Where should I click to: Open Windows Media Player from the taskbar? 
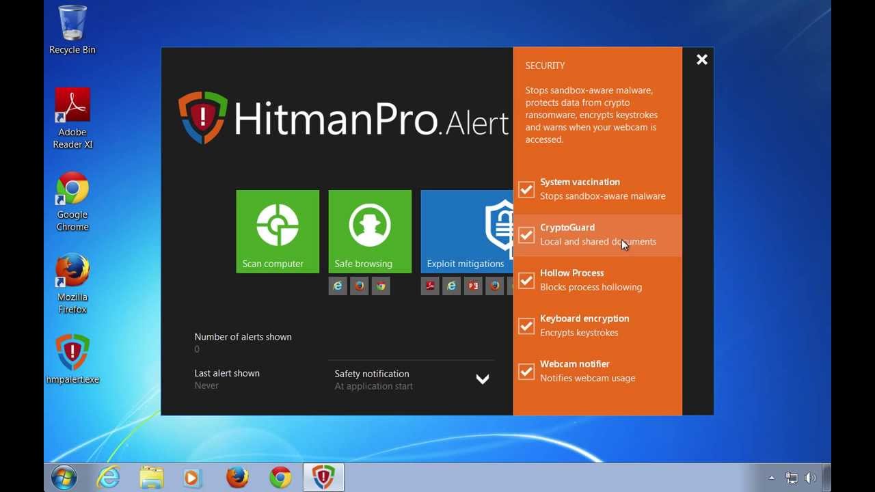193,478
